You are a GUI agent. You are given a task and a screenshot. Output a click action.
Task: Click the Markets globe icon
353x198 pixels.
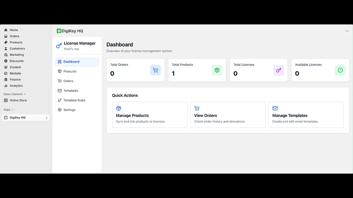coord(6,73)
